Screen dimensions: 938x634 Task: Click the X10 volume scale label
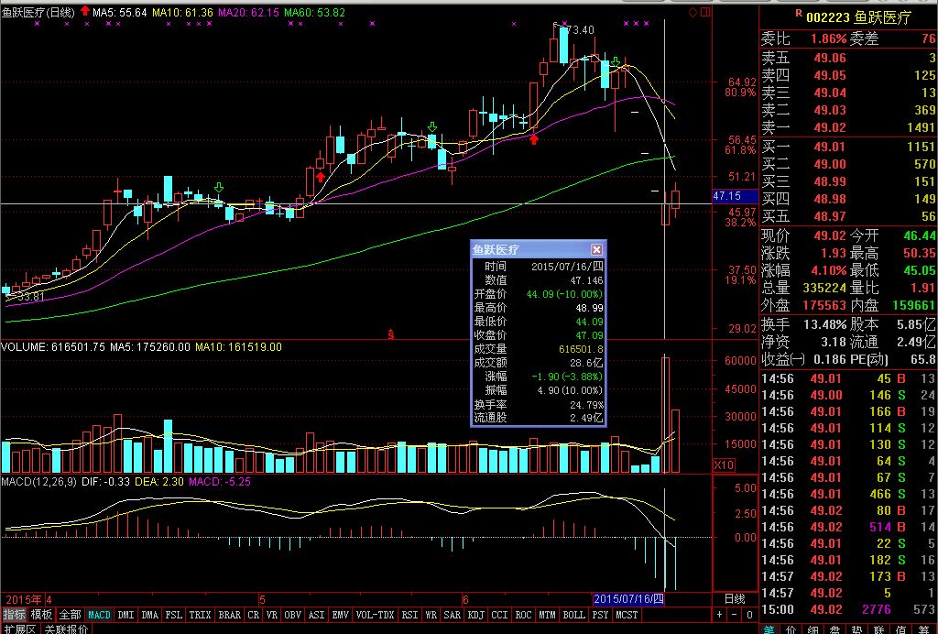[x=724, y=465]
